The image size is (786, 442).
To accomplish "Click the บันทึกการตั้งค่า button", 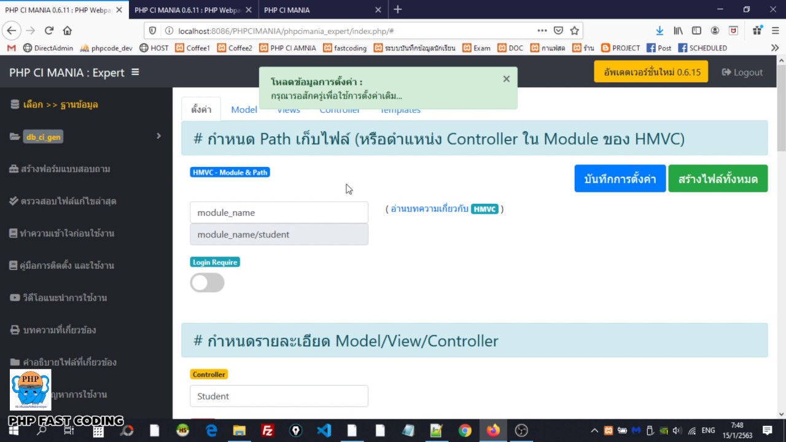I will 620,179.
